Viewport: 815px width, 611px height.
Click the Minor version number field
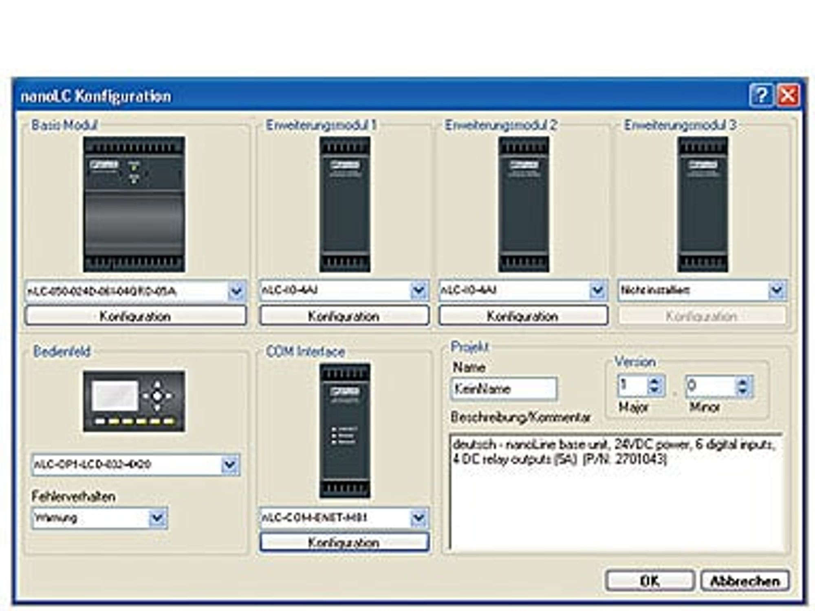(x=711, y=386)
